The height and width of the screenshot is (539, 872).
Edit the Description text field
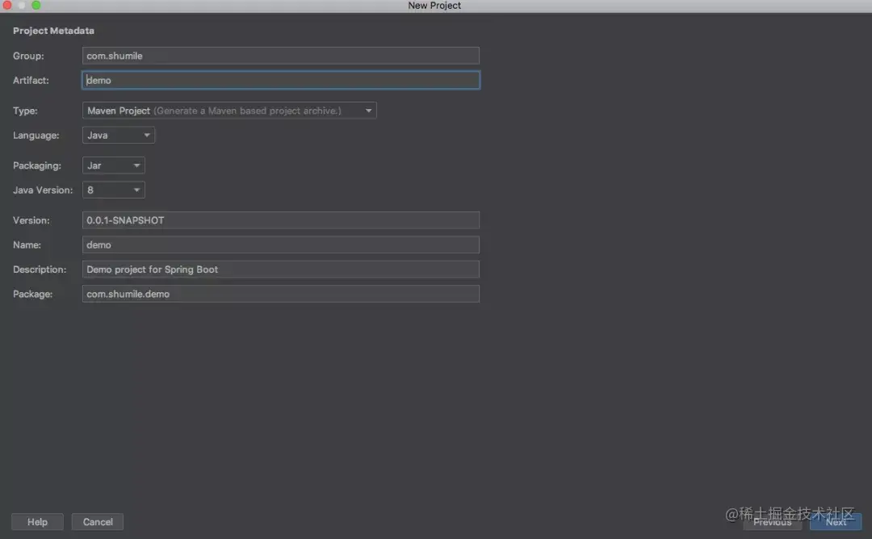tap(280, 269)
